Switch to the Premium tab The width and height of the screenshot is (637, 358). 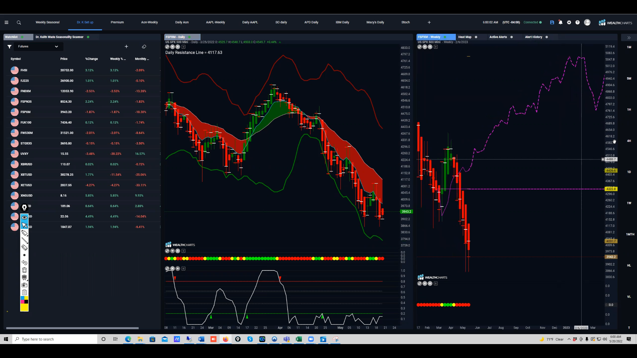[117, 23]
